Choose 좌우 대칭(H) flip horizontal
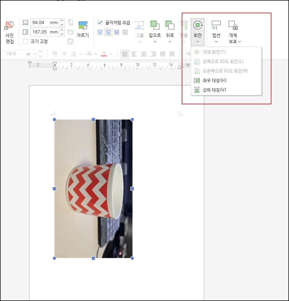 coord(226,80)
